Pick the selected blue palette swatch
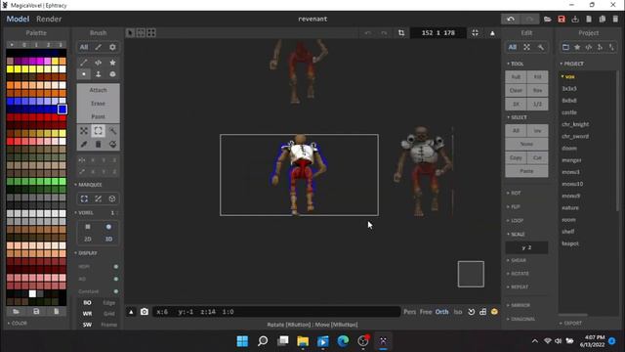 (x=62, y=109)
